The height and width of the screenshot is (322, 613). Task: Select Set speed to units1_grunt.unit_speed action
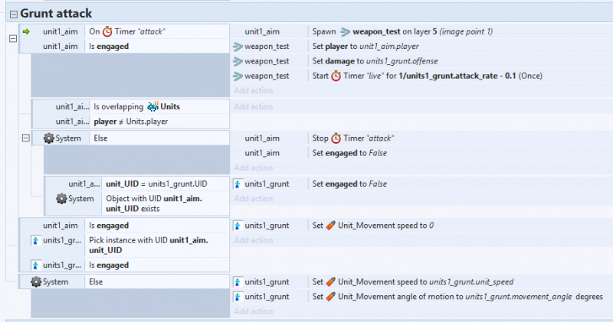[x=413, y=281]
